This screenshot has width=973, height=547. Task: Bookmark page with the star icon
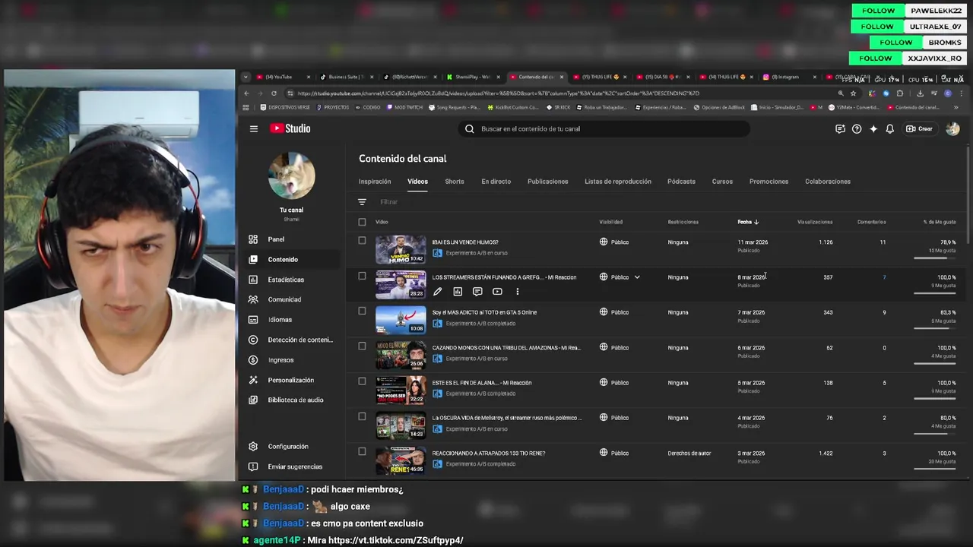pyautogui.click(x=853, y=93)
